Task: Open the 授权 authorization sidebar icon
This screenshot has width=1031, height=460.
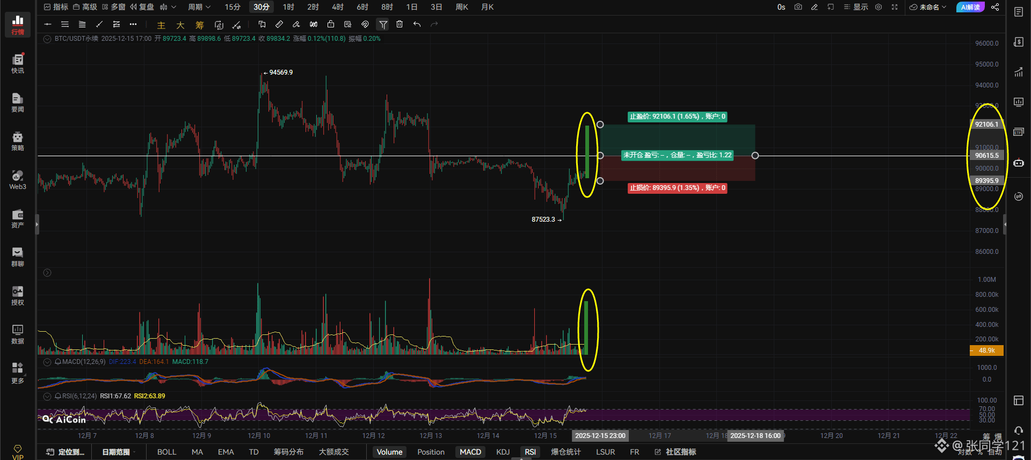Action: (x=18, y=295)
